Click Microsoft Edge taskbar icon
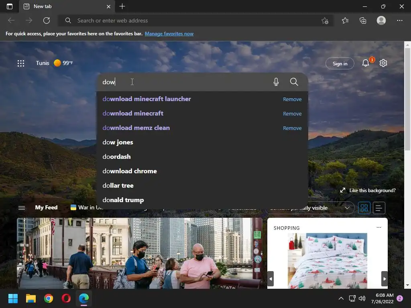Screen dimensions: 411x308 pos(84,298)
